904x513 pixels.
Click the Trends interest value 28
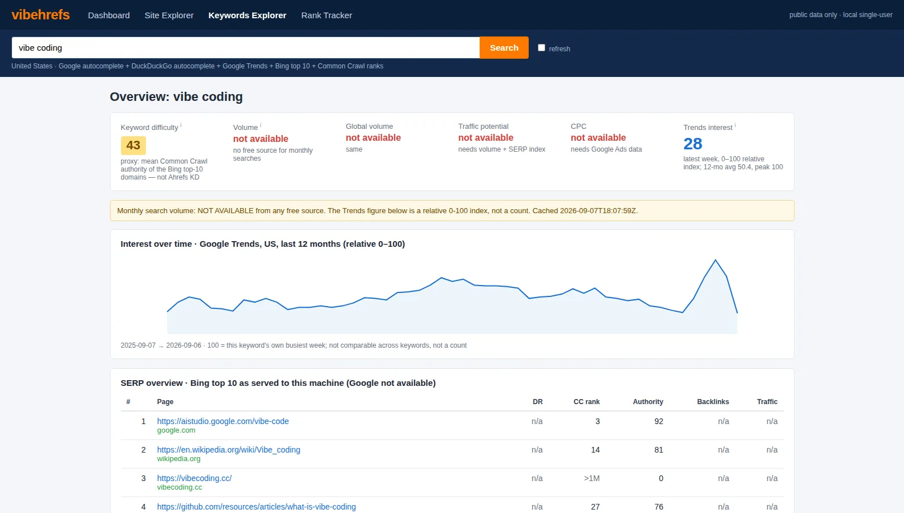point(693,144)
